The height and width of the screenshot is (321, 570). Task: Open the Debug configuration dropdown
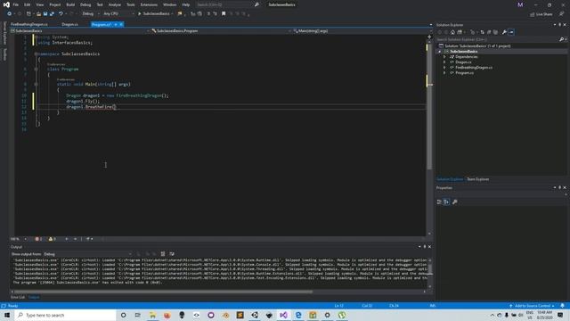click(x=91, y=14)
